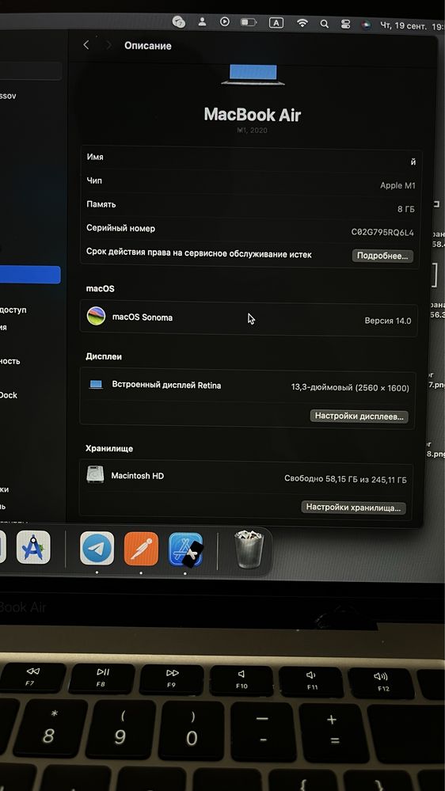Viewport: 445px width, 791px height.
Task: Click the badge icon showing 7 in the menu bar
Action: point(179,21)
